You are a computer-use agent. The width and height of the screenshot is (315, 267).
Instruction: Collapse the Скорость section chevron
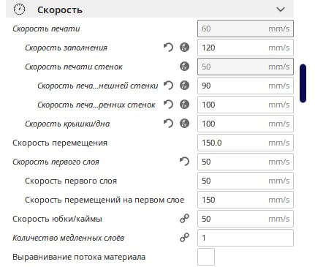(x=281, y=10)
